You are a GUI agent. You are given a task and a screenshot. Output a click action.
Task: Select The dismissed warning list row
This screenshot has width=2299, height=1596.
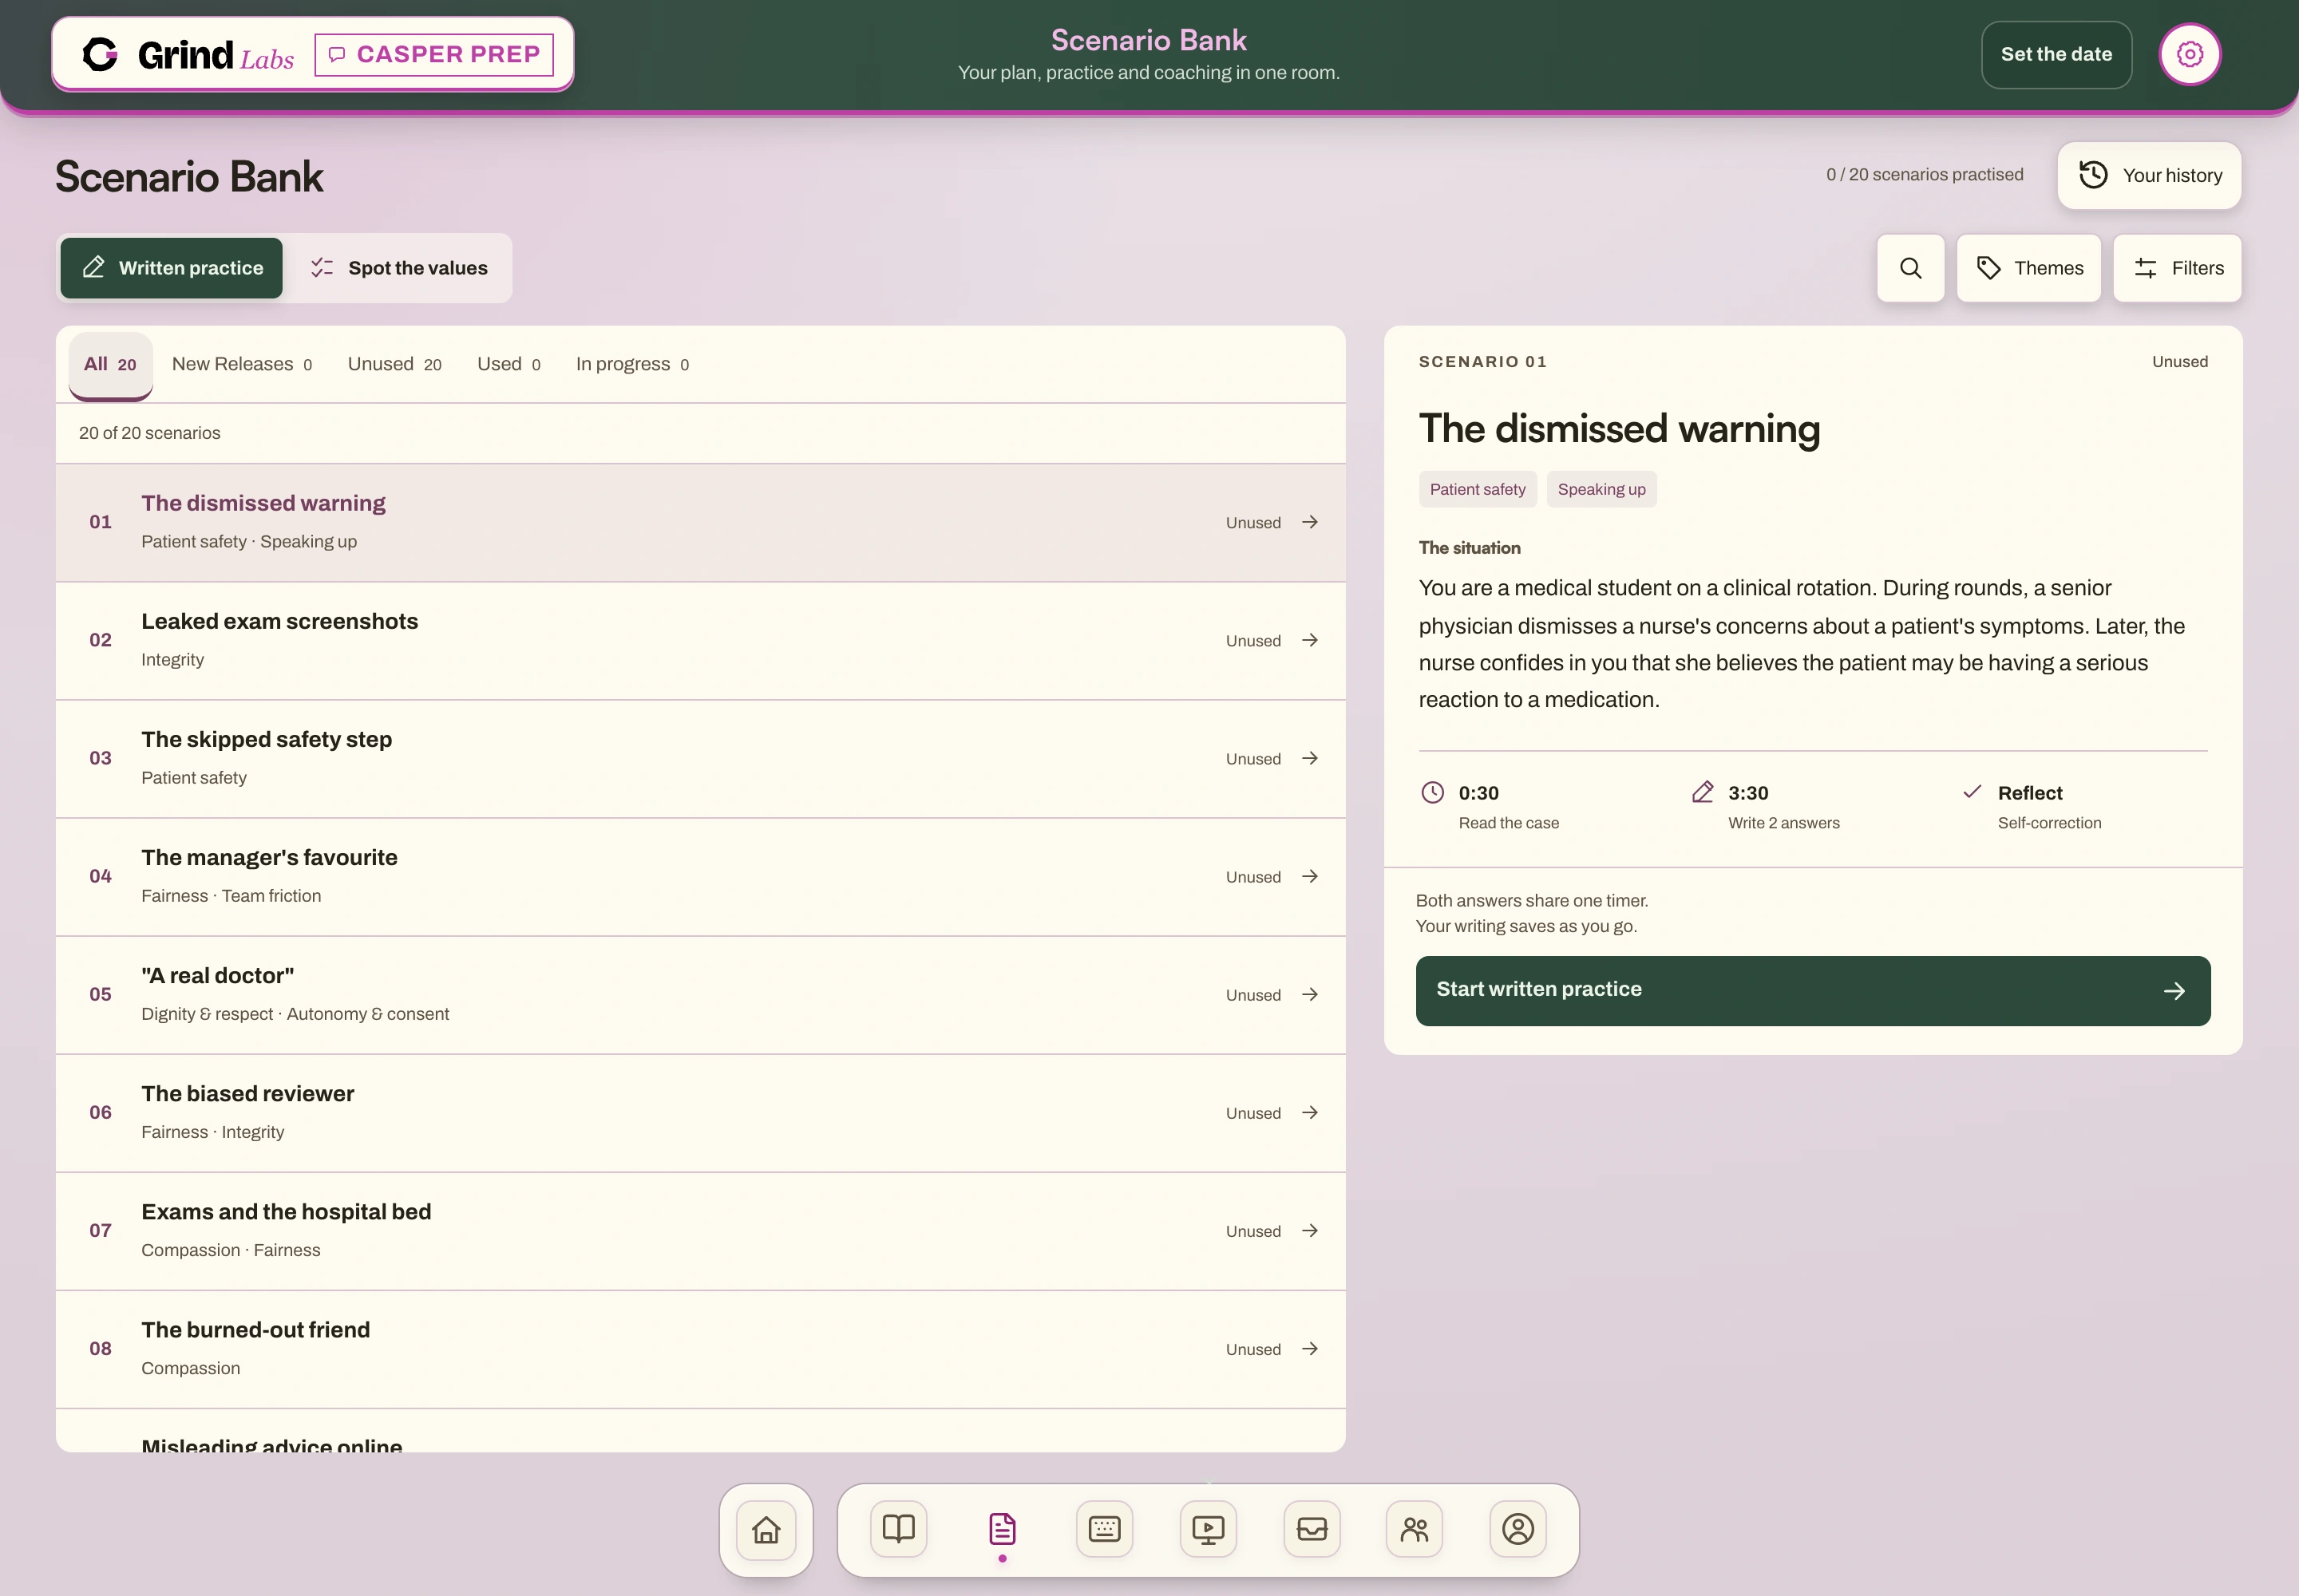(x=700, y=522)
